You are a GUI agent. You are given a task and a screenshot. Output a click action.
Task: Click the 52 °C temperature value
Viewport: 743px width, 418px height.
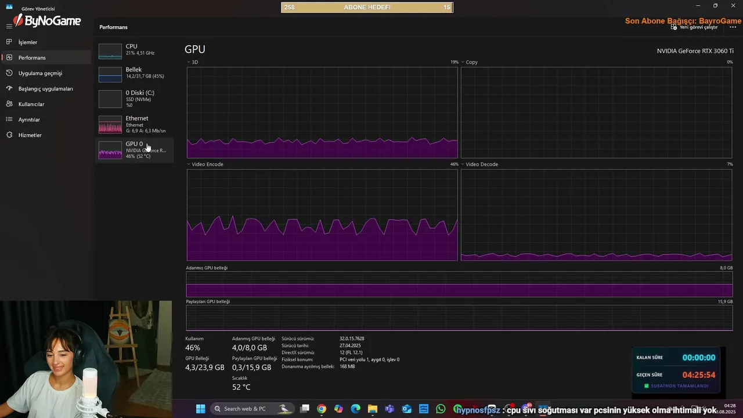point(241,387)
